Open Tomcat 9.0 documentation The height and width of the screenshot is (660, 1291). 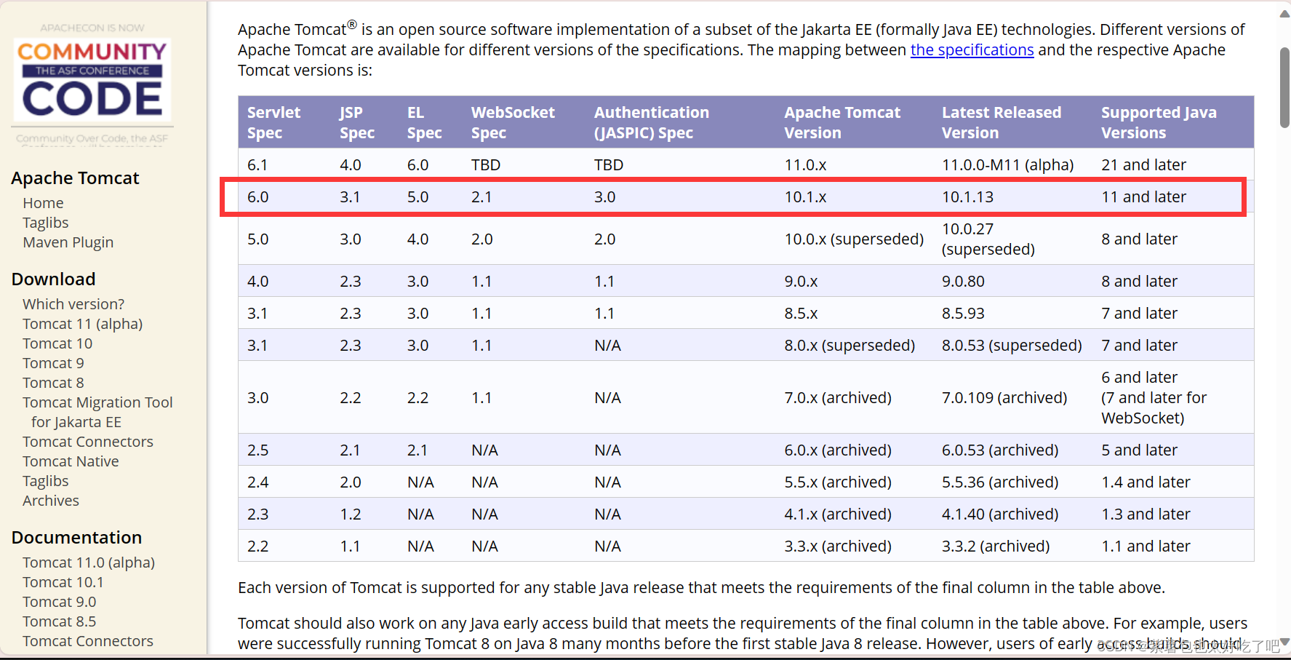(59, 602)
